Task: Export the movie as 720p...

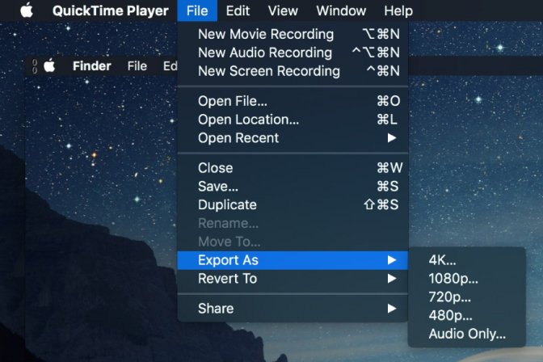Action: point(467,297)
